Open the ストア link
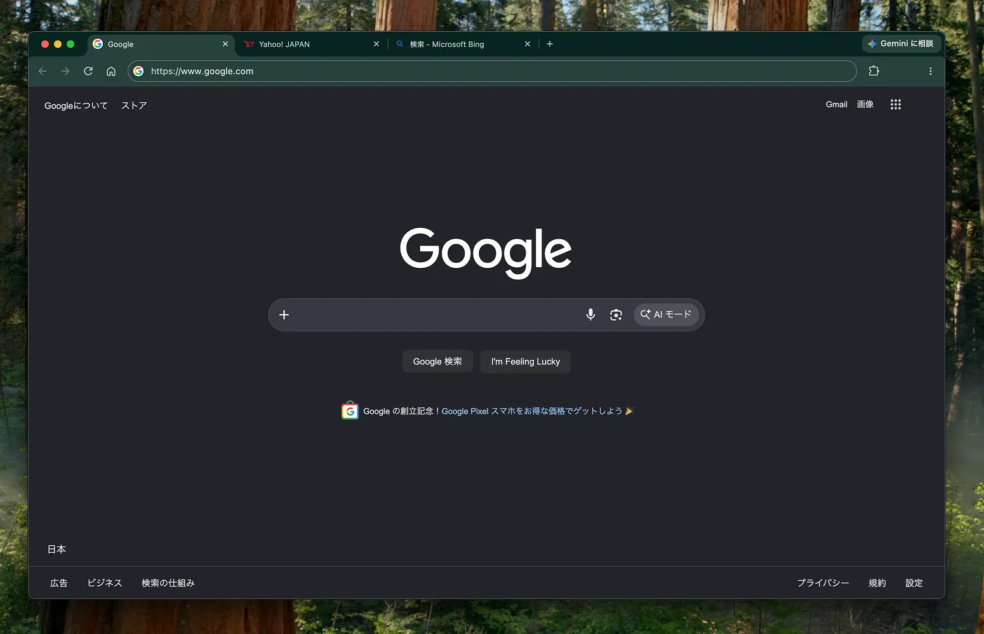 coord(134,106)
